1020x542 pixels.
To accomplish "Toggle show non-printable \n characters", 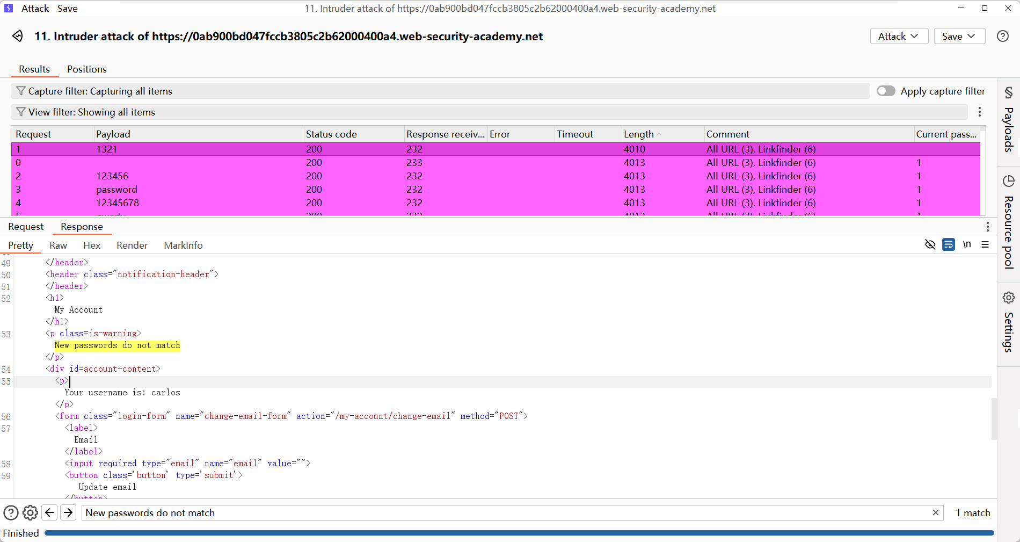I will (967, 245).
